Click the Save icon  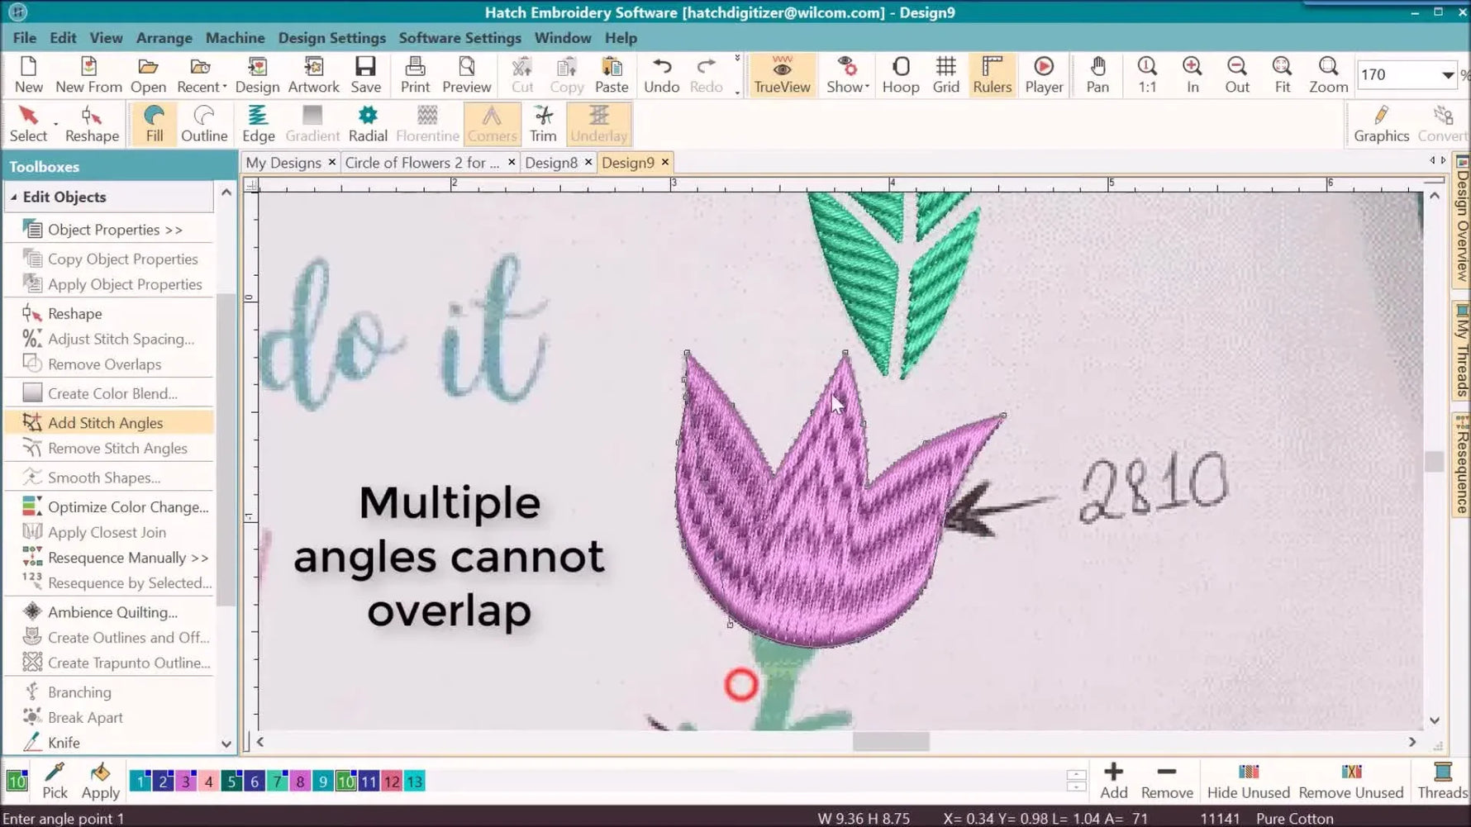point(365,74)
